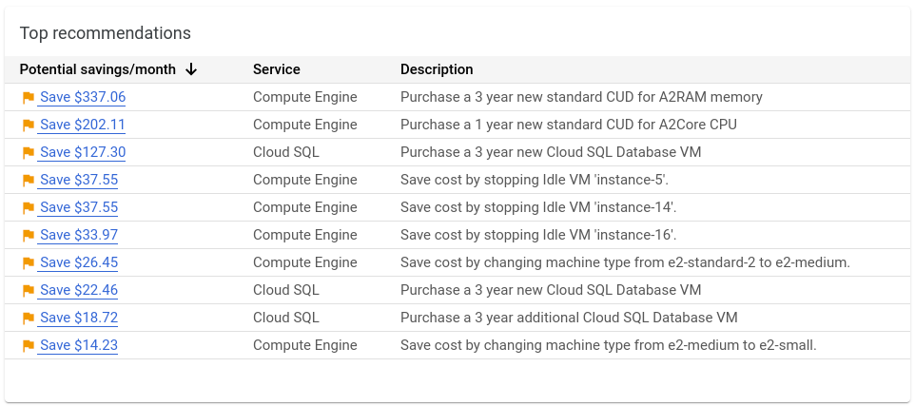Open the Save $14.23 savings link

(x=78, y=345)
